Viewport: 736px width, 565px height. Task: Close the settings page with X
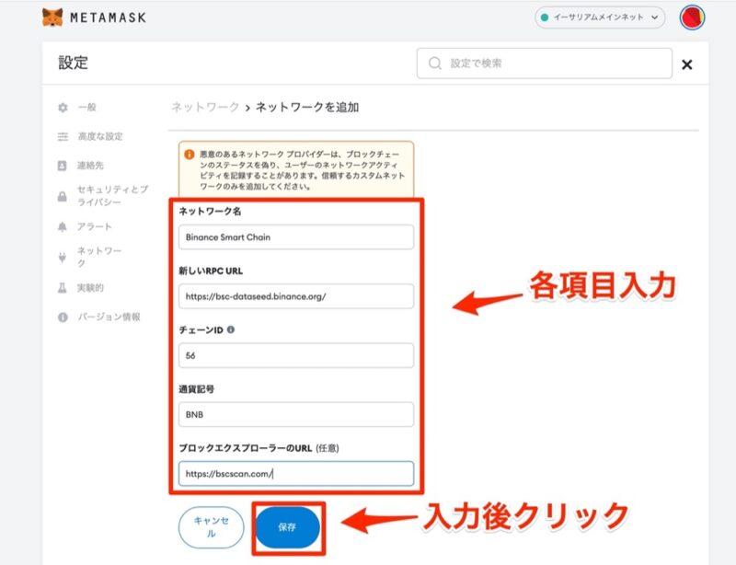686,64
